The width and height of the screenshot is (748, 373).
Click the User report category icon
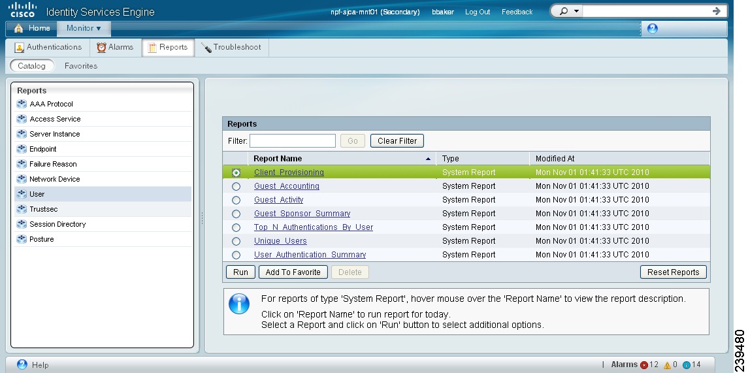[x=22, y=194]
